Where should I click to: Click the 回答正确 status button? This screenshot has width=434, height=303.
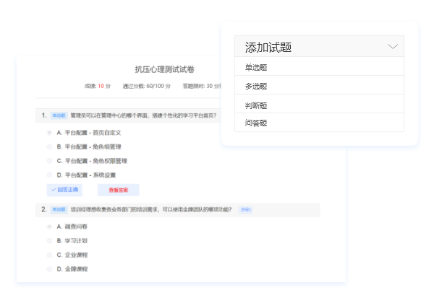tap(64, 190)
